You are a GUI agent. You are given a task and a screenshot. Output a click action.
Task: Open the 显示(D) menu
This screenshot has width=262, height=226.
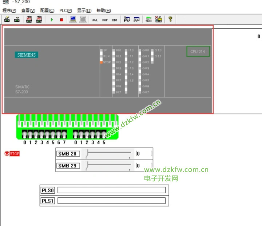84,11
